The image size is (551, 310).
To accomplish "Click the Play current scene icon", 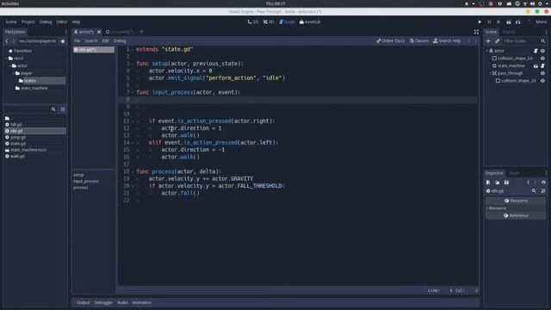I will coord(509,22).
